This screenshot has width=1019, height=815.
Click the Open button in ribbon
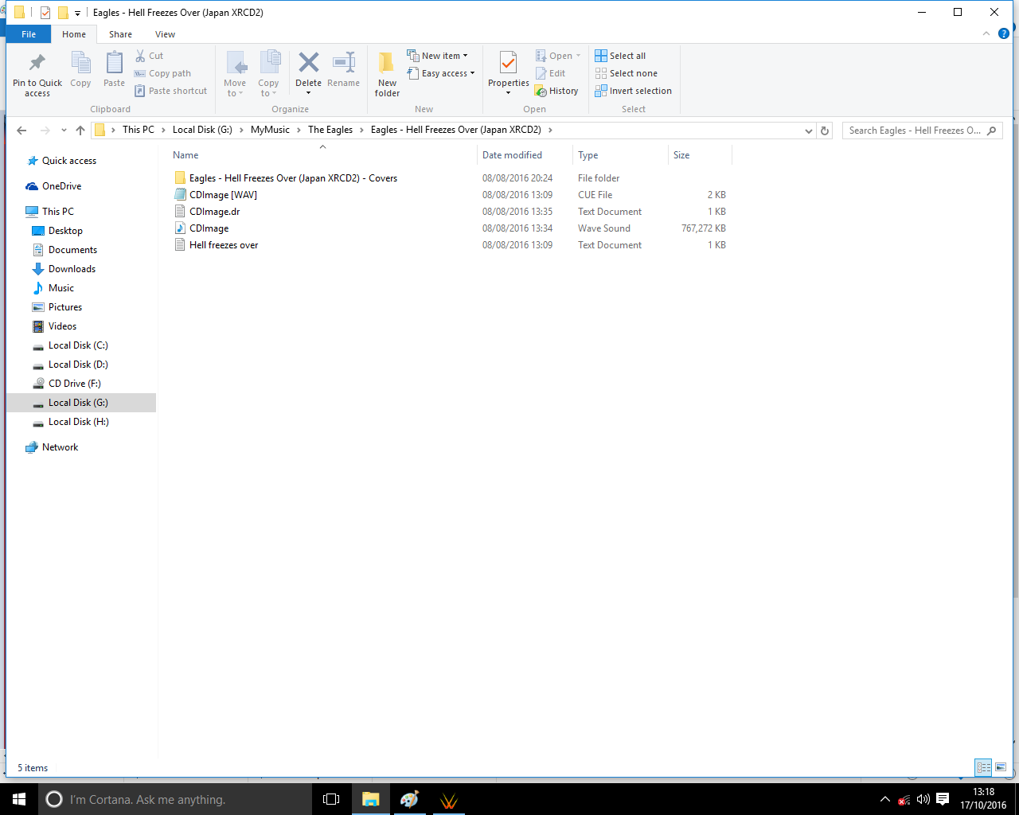557,56
